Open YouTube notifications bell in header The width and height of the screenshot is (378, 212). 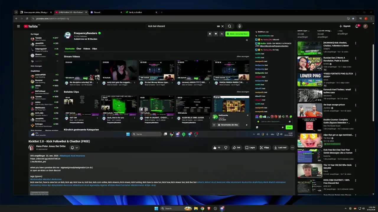pyautogui.click(x=357, y=26)
